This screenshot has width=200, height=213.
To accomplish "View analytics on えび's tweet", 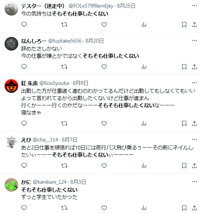I will (x=144, y=166).
